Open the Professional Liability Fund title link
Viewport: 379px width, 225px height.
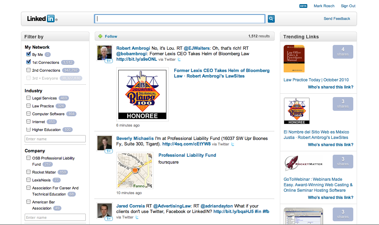pyautogui.click(x=187, y=155)
